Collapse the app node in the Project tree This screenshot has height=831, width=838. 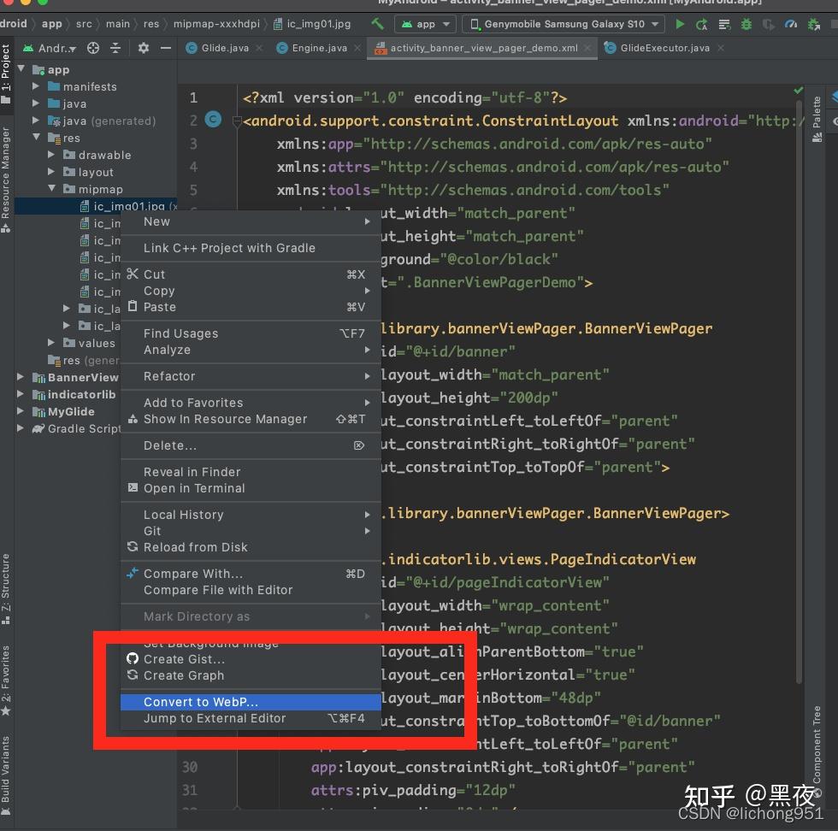(x=23, y=69)
